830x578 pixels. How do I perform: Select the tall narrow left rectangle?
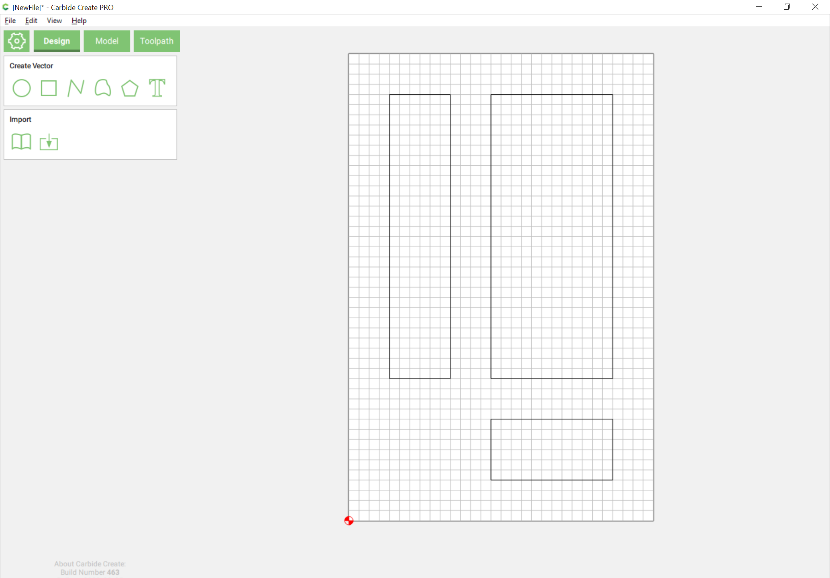coord(390,236)
